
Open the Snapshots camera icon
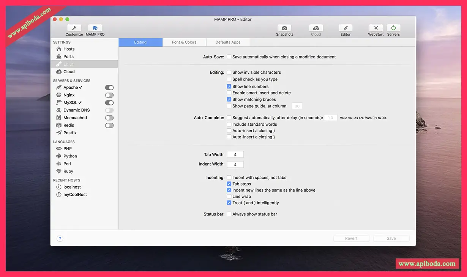284,28
